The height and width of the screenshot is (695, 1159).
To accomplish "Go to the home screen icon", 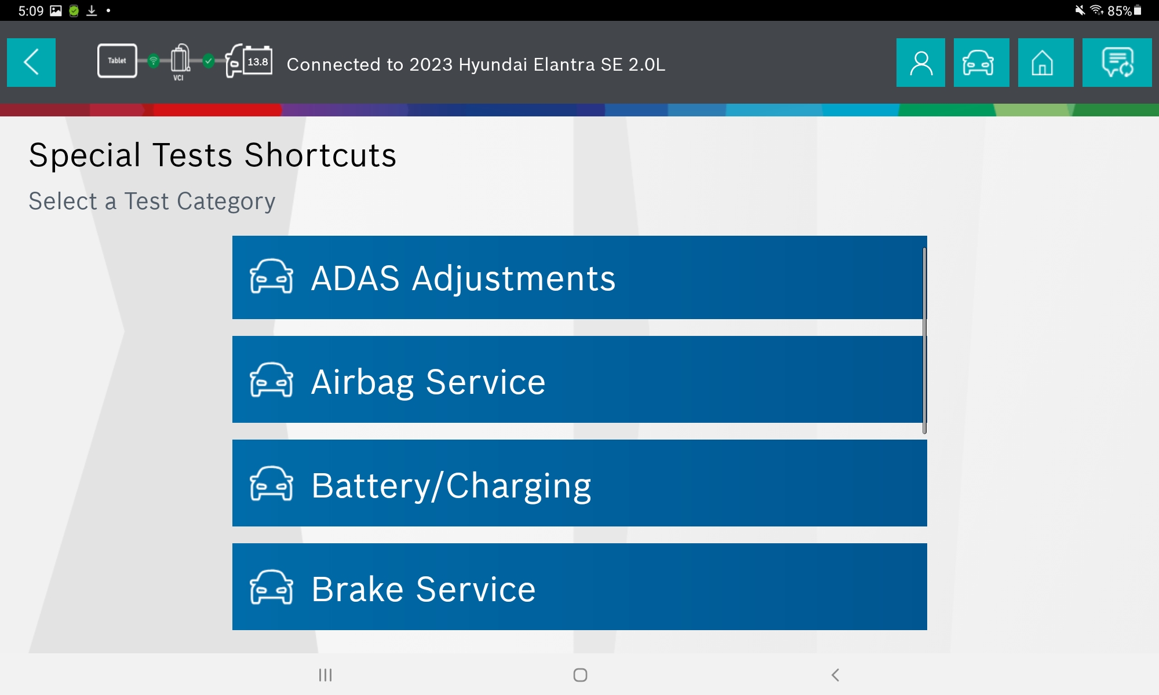I will 1045,63.
